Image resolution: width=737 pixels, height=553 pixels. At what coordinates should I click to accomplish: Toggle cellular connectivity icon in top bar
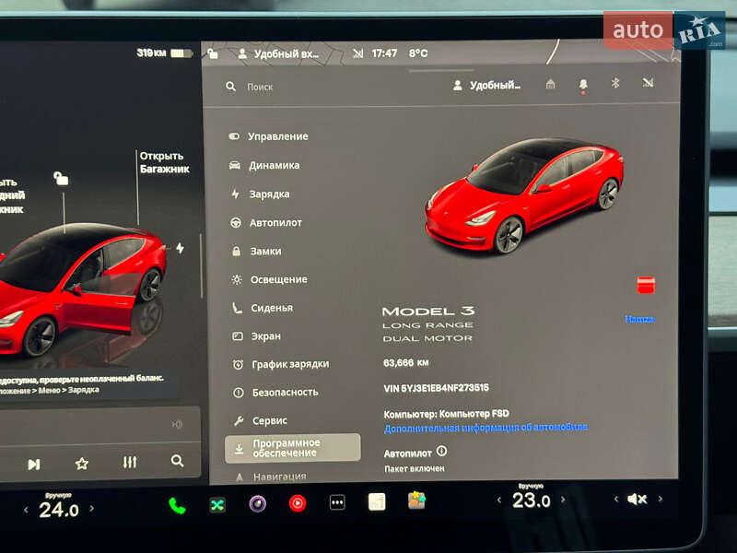[647, 83]
